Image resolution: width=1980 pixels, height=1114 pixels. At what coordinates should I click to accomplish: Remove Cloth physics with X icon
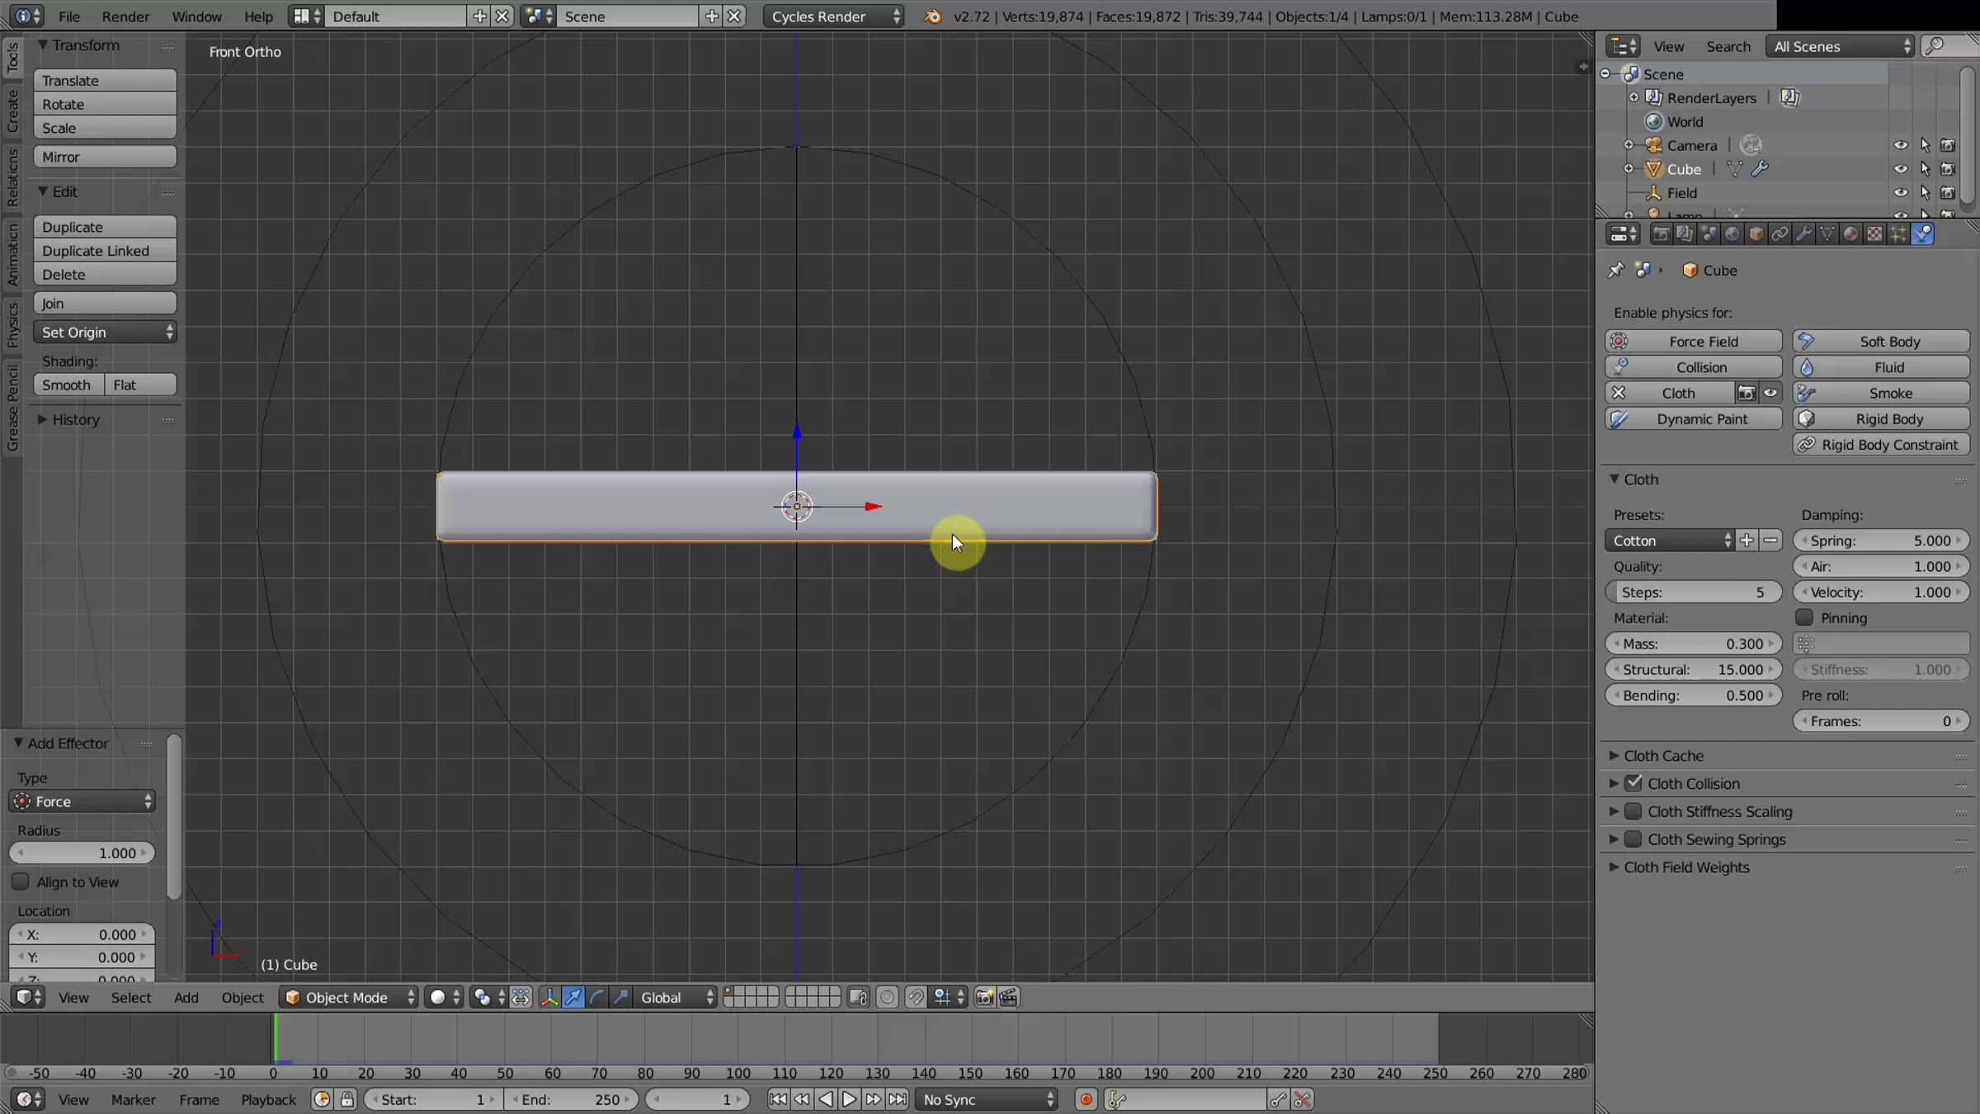coord(1619,393)
